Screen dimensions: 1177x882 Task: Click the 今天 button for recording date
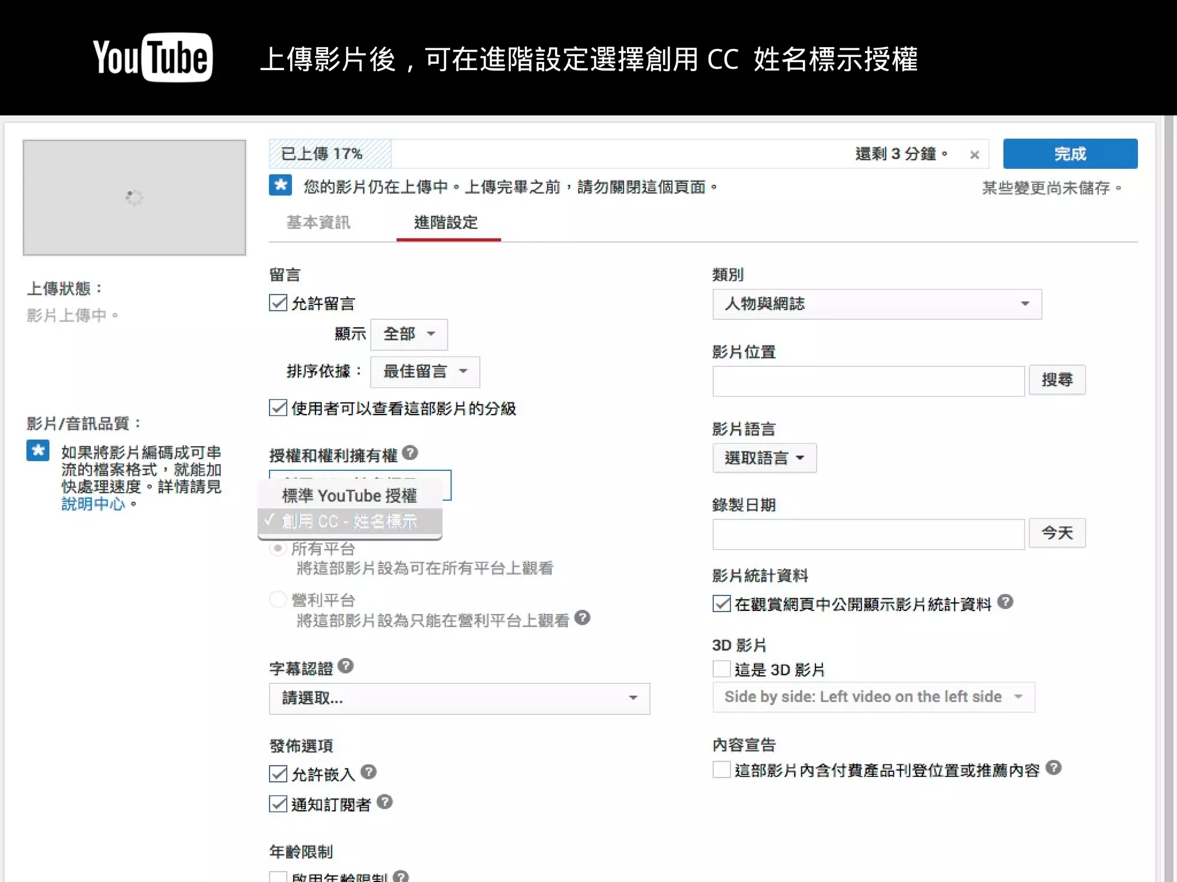click(x=1057, y=533)
